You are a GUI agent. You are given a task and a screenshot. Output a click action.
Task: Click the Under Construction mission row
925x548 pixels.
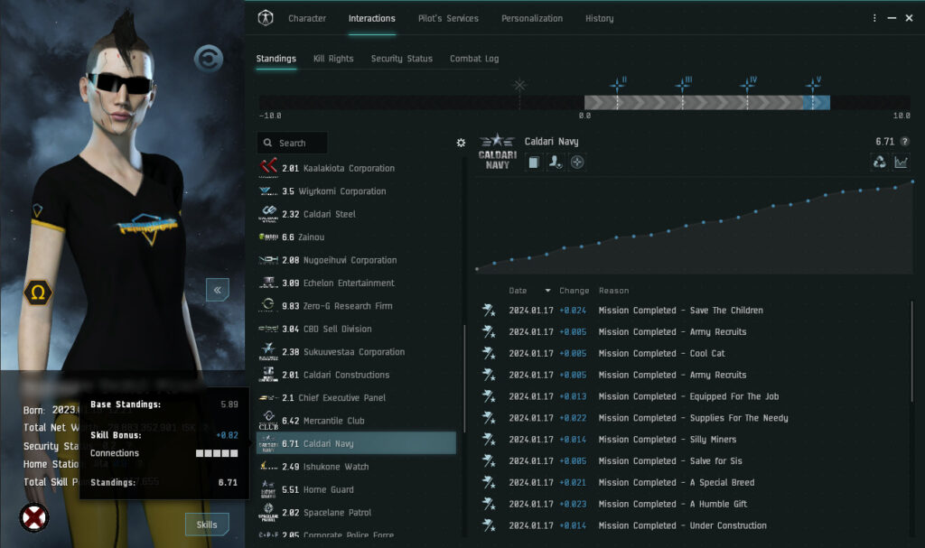pos(694,525)
